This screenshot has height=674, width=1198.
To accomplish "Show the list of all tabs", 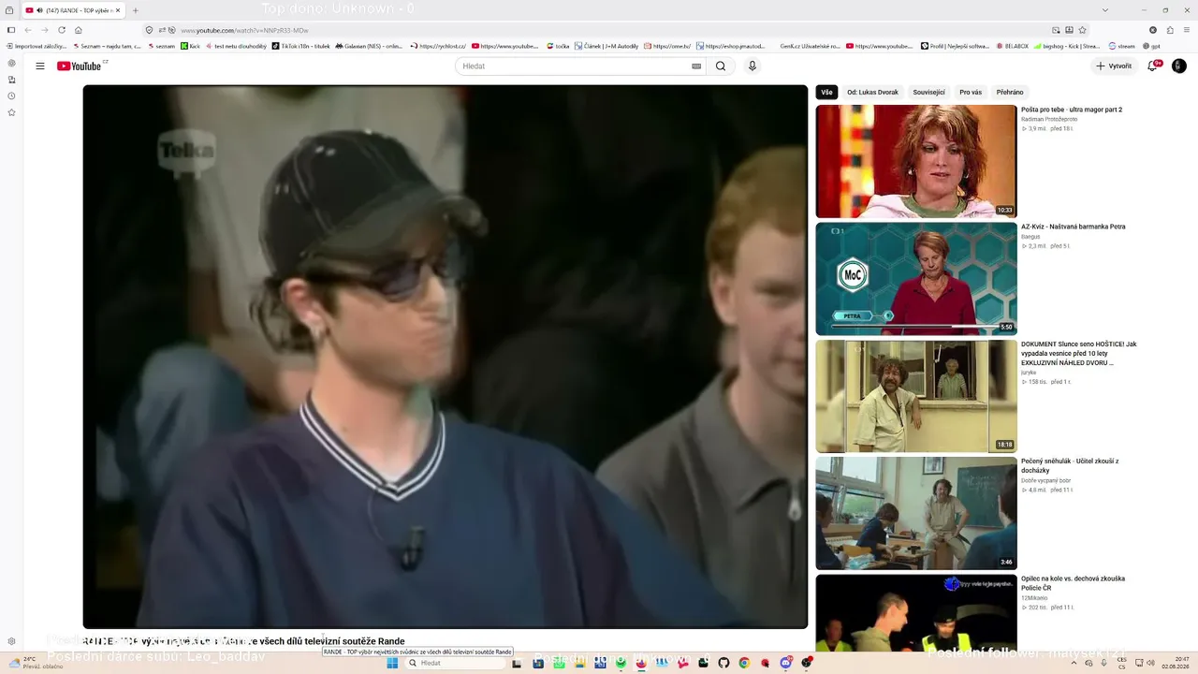I will pos(1104,10).
